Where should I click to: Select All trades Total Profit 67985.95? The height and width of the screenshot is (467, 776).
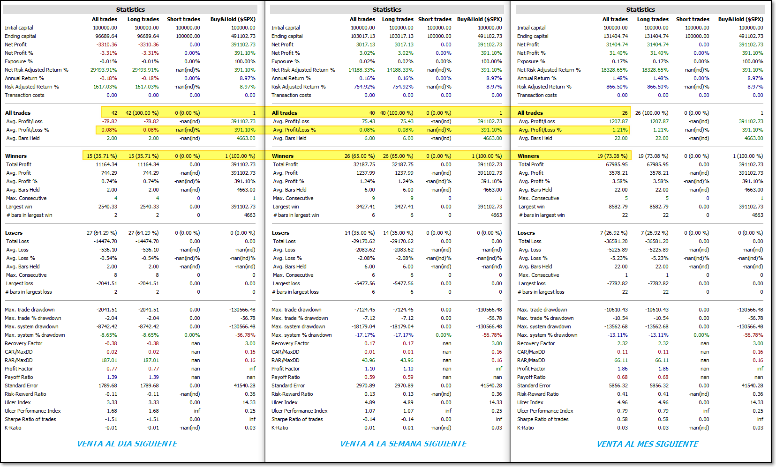[617, 164]
